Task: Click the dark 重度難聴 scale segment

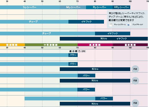Action: [130, 45]
